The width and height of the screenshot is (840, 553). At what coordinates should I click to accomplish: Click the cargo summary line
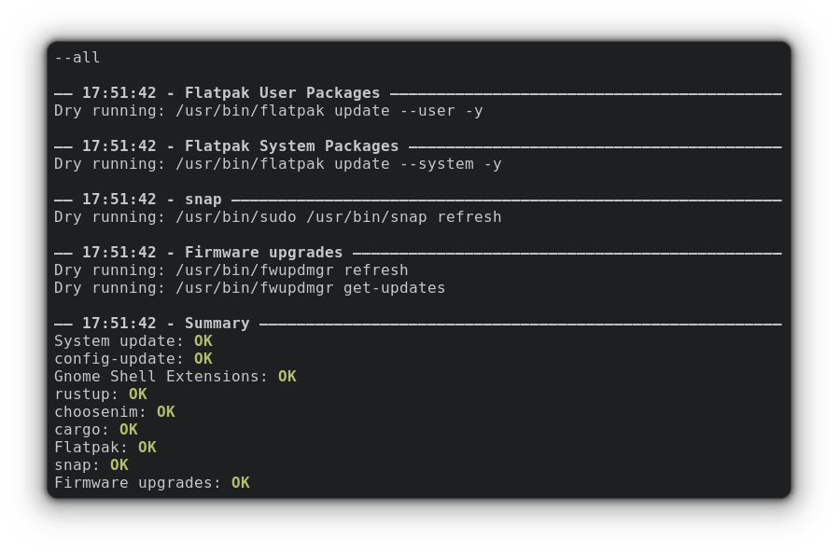point(95,430)
